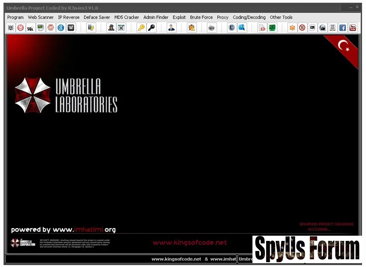
Task: Open the Brute Force menu
Action: [x=201, y=17]
